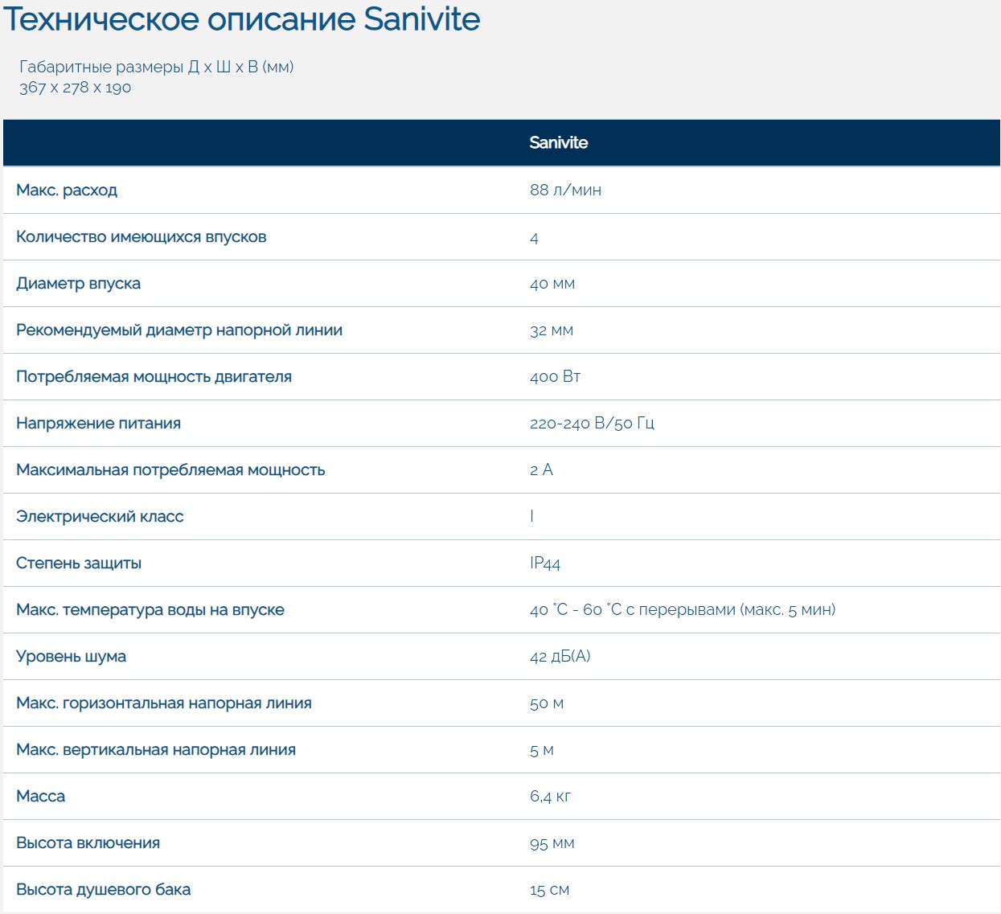The image size is (1001, 914).
Task: Click the "Диаметр впуска" row label
Action: [78, 284]
